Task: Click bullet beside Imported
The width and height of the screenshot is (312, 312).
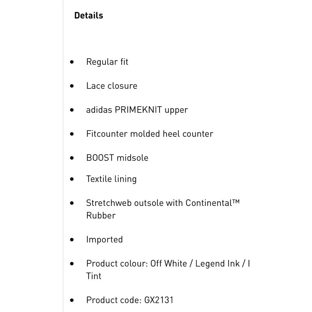Action: click(x=72, y=240)
